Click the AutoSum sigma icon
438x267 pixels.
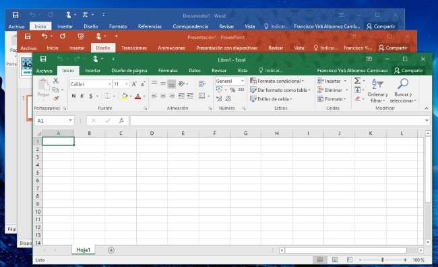coord(357,81)
